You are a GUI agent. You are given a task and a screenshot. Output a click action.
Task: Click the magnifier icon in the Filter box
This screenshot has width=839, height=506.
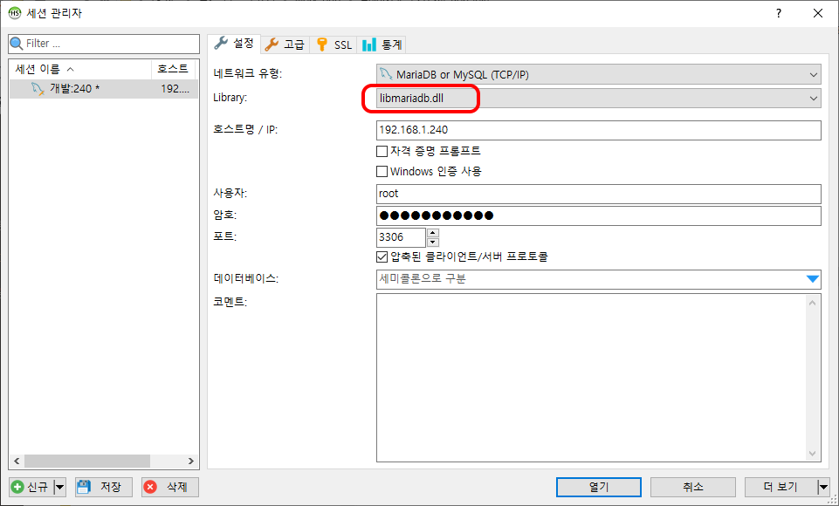point(15,43)
